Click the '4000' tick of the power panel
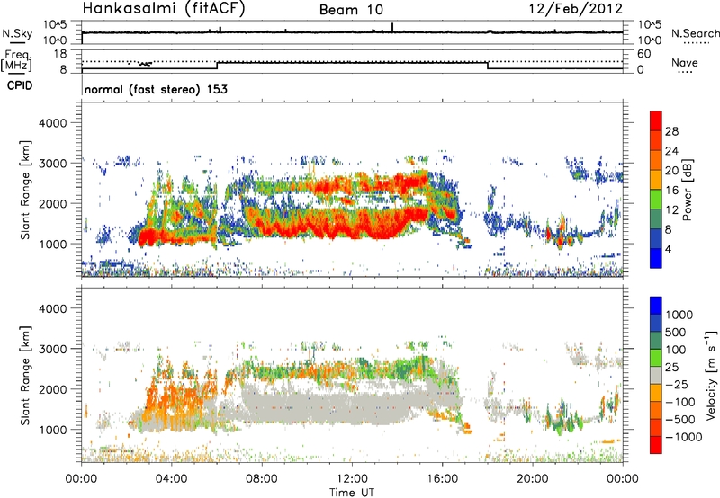The width and height of the screenshot is (720, 498). click(x=52, y=123)
